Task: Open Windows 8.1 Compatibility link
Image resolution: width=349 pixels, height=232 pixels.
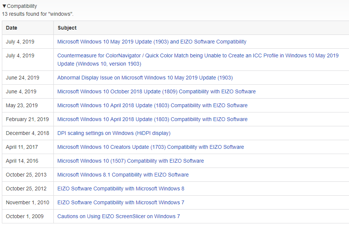Action: pos(123,175)
